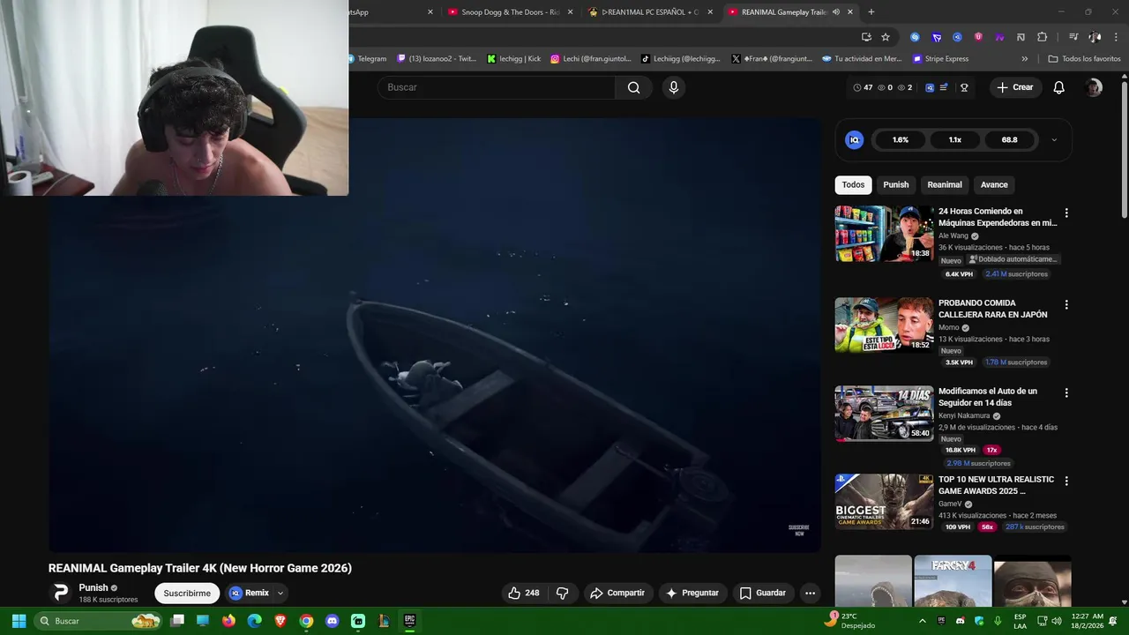The image size is (1129, 635).
Task: Select the Todos filter chip
Action: (853, 184)
